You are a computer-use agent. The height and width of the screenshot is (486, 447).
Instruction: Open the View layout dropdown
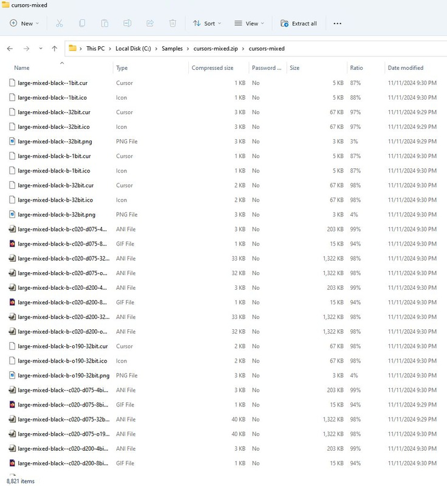249,24
